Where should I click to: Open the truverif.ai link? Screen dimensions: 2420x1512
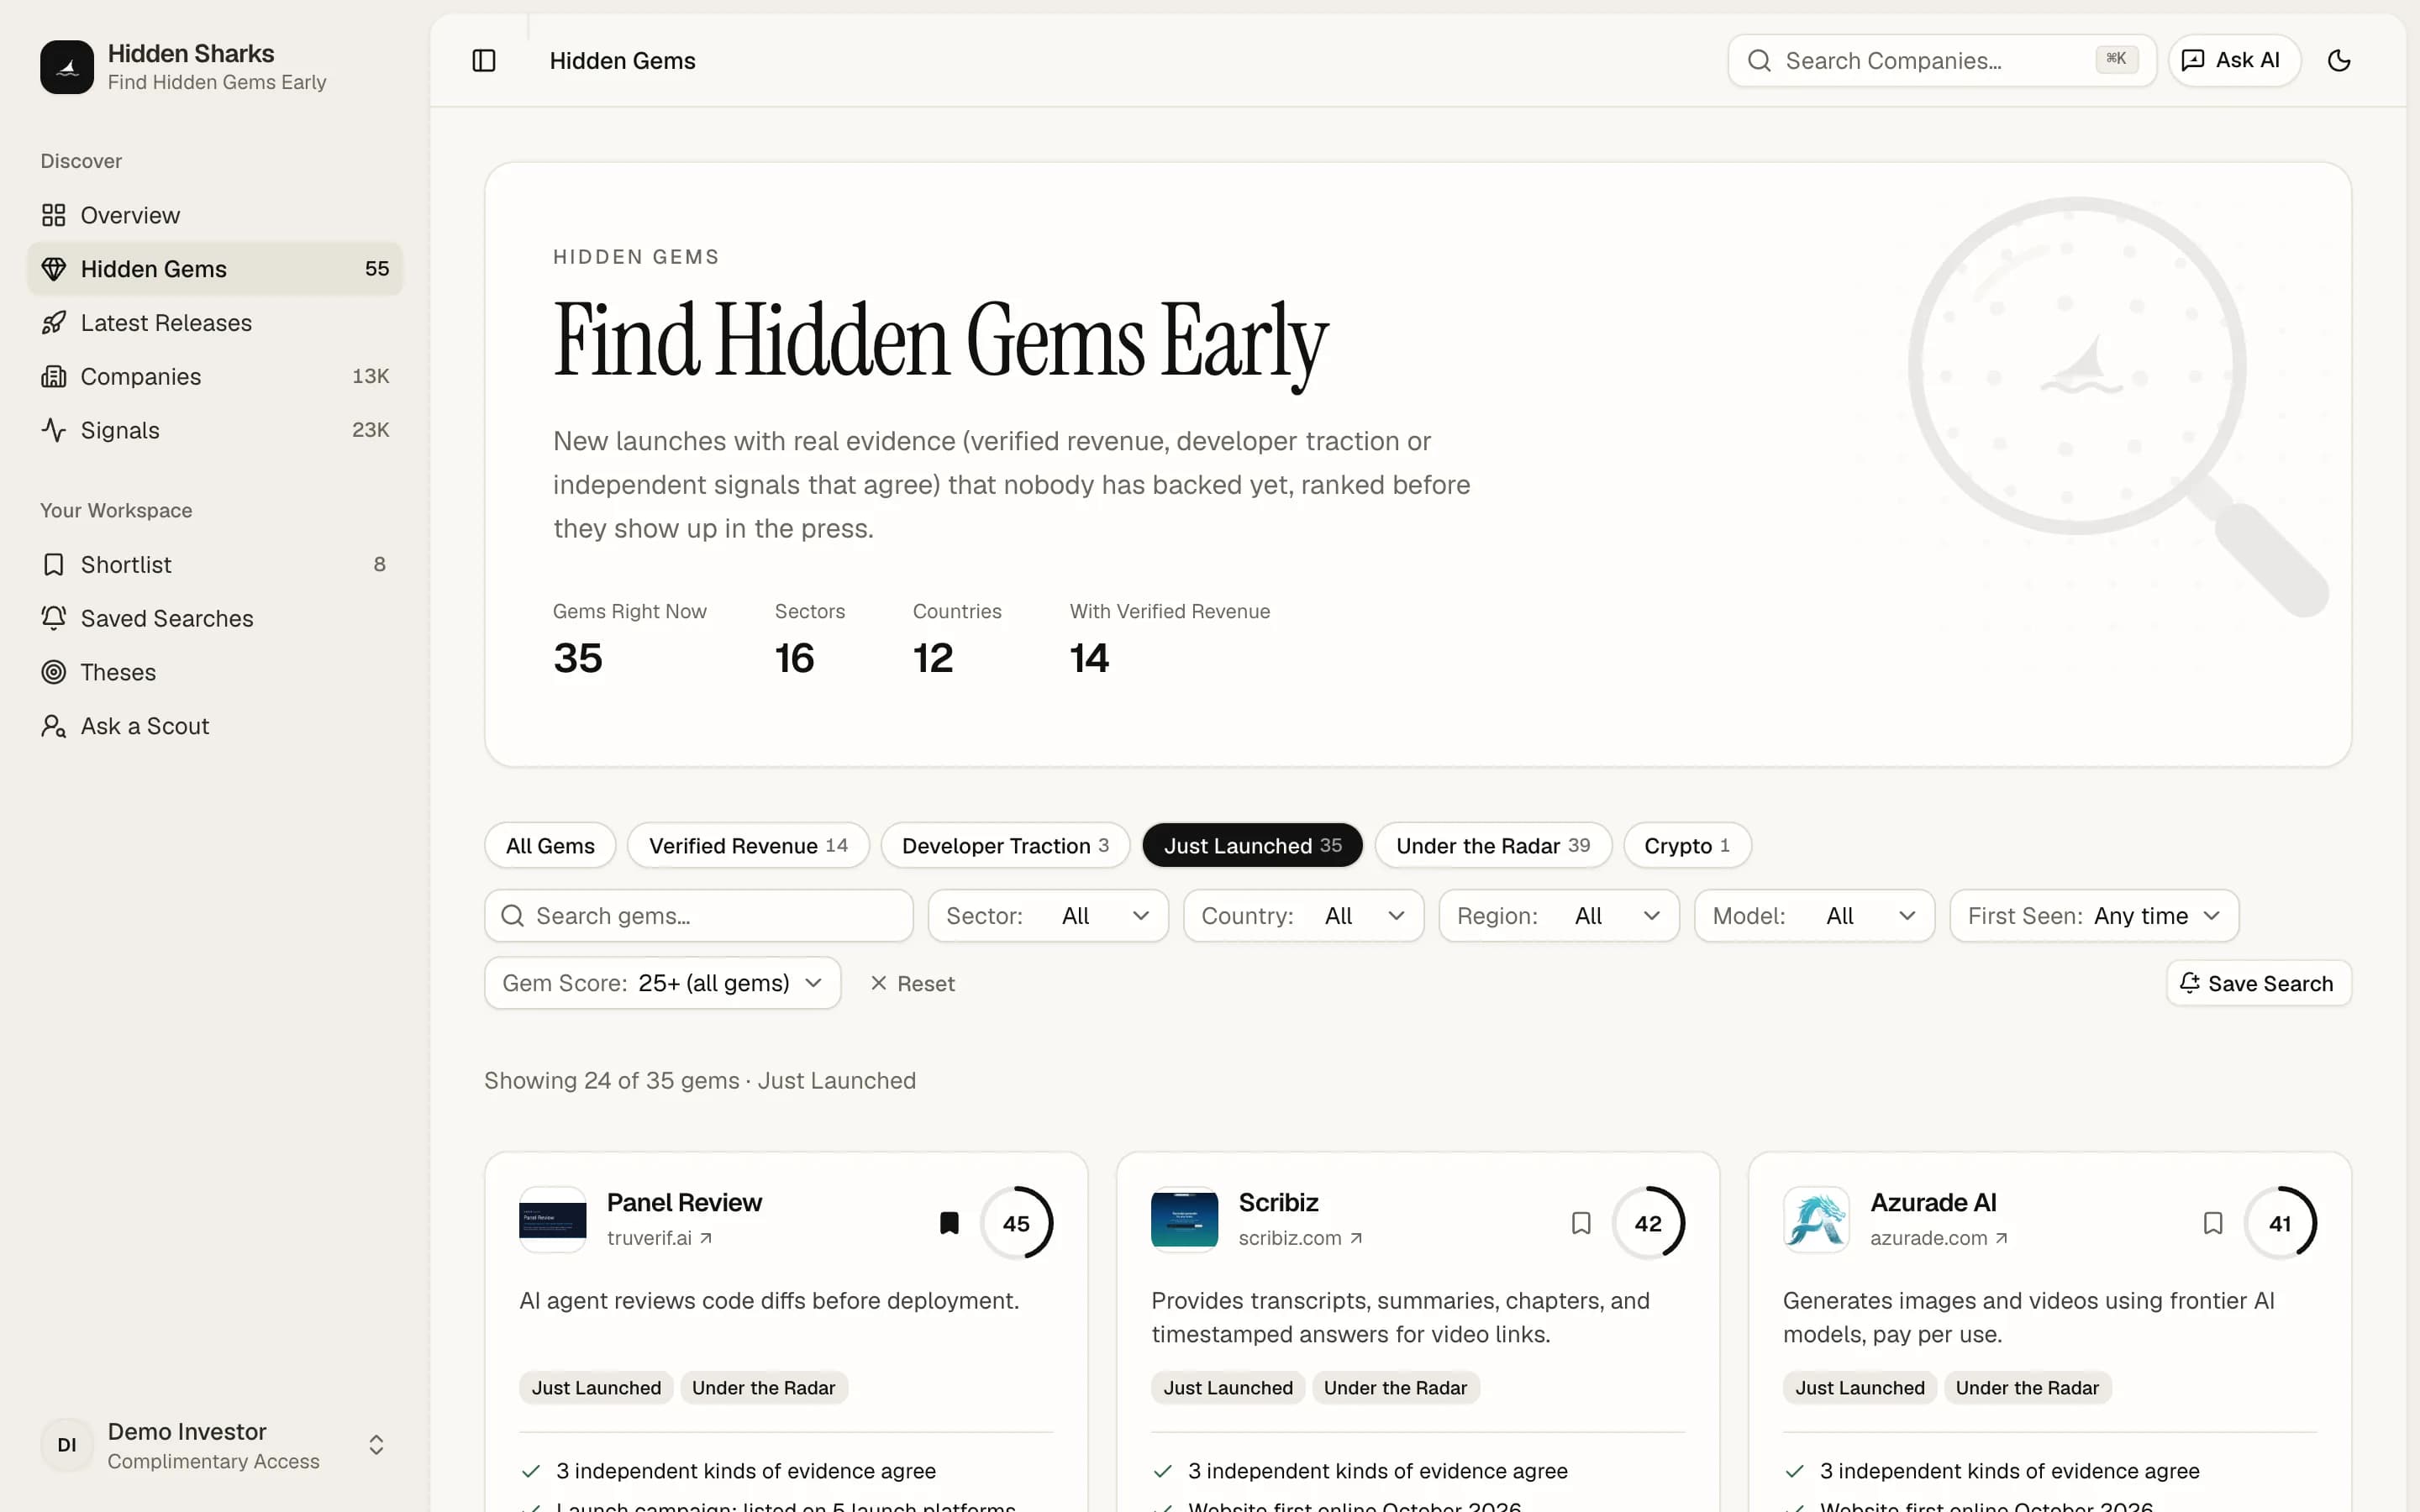pyautogui.click(x=660, y=1239)
